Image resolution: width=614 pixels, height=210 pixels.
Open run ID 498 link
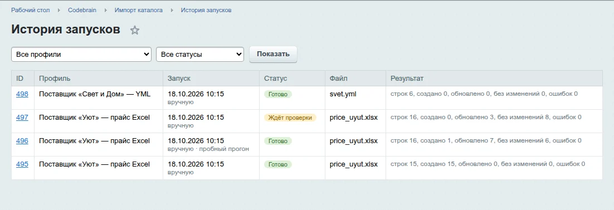22,94
